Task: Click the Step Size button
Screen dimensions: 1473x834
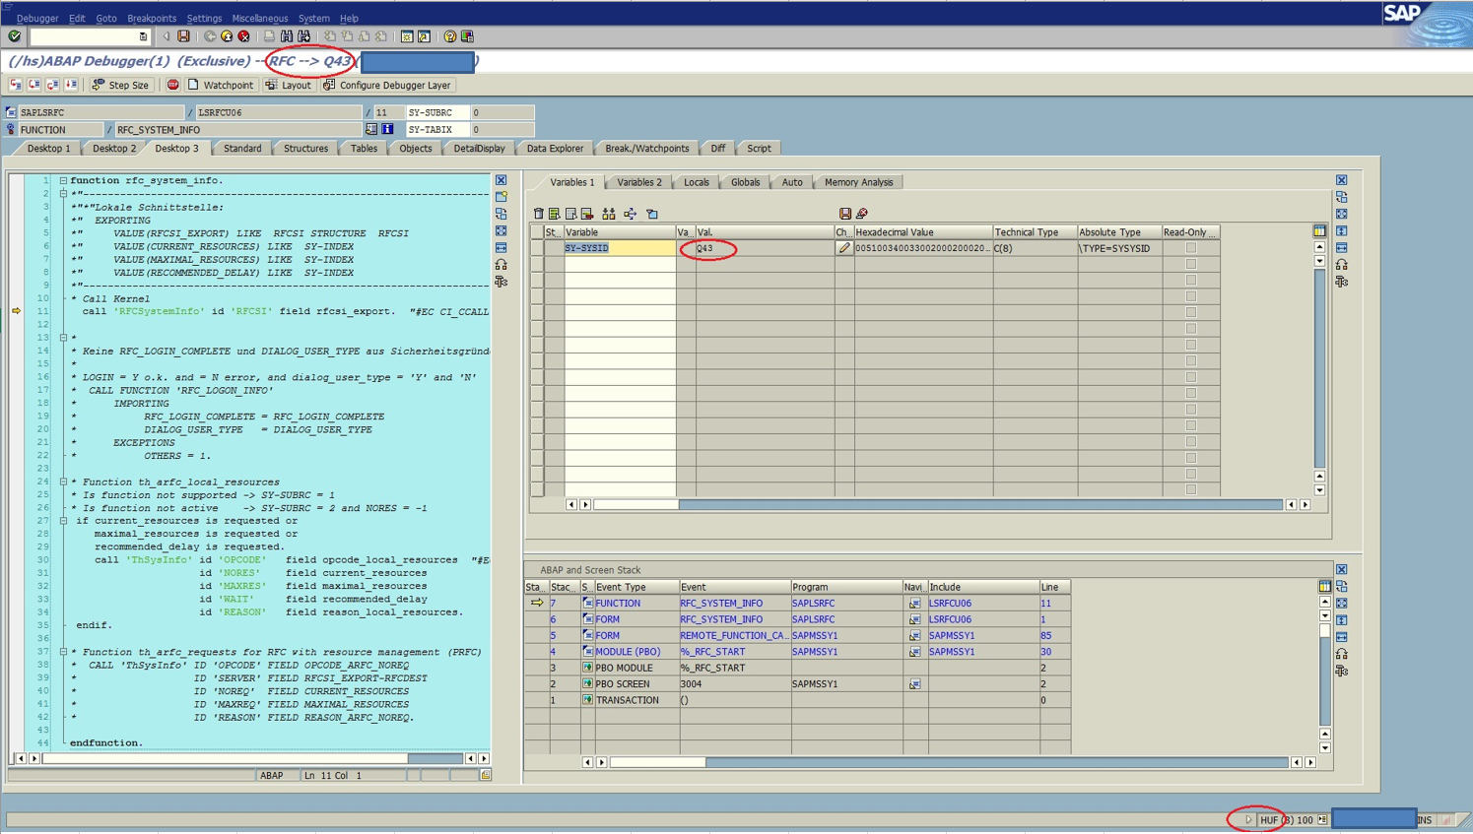Action: 120,85
